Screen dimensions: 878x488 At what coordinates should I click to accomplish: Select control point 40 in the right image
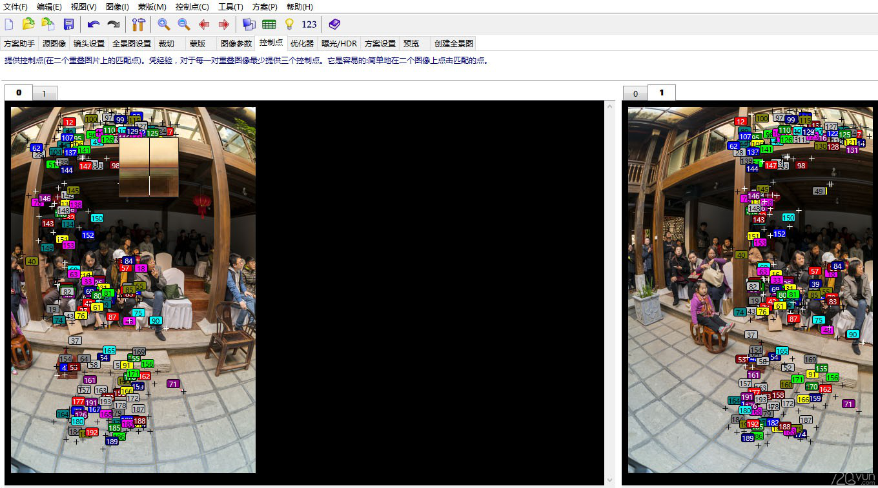pyautogui.click(x=741, y=255)
